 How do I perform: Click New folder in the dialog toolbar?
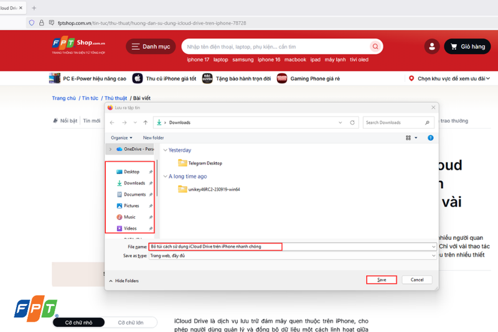pyautogui.click(x=153, y=138)
